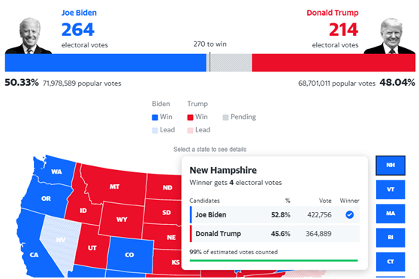Screen dimensions: 419x279
Task: Select the NH state tile
Action: [390, 165]
